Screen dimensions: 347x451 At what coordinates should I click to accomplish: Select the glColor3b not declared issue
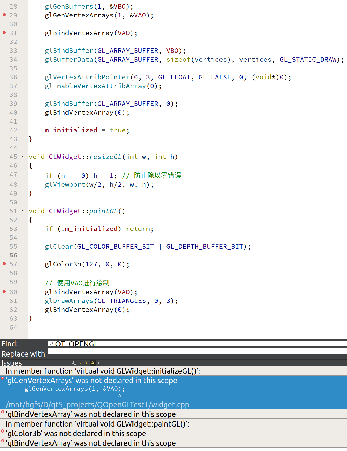(x=173, y=434)
